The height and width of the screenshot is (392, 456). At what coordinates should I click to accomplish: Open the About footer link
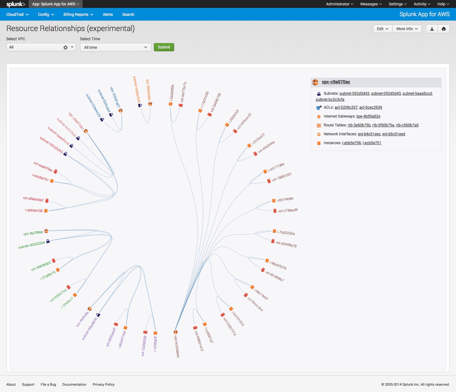tap(11, 384)
